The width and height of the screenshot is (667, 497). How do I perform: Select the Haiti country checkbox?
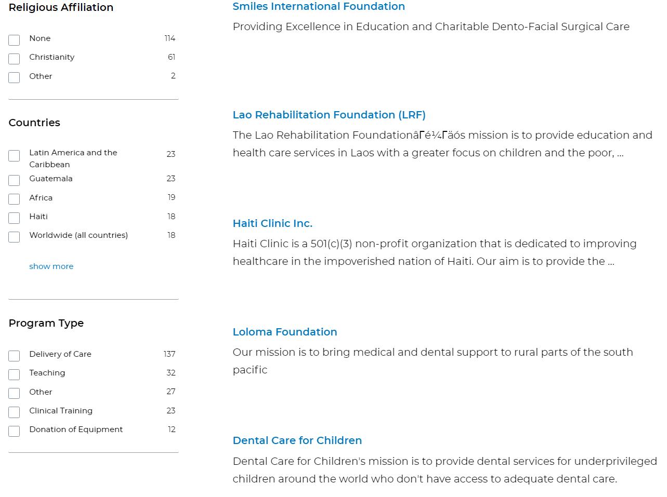(14, 218)
